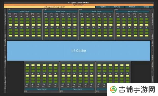Open the 吉铺手游网 watermark text link

(137, 90)
